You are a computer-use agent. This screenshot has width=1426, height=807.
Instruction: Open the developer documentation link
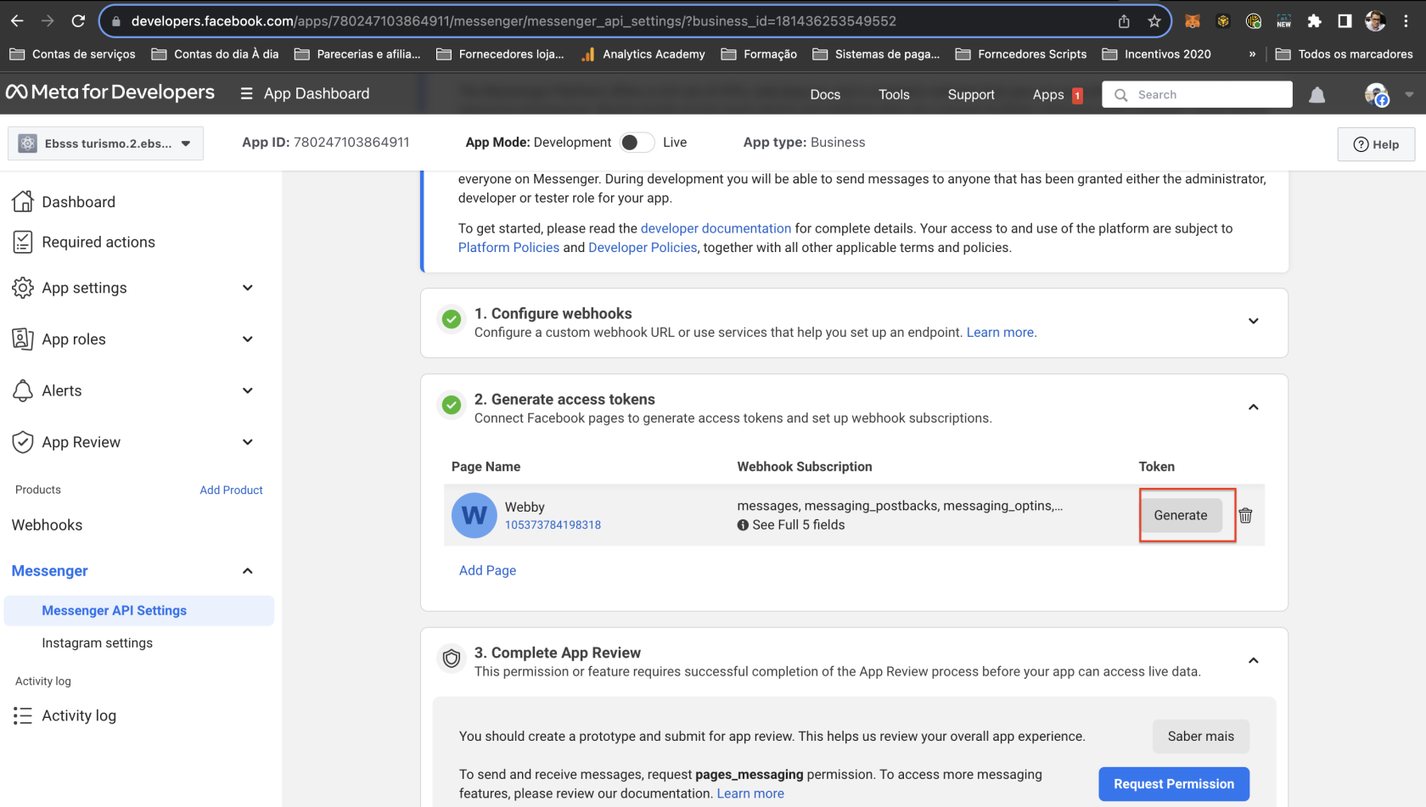[716, 228]
